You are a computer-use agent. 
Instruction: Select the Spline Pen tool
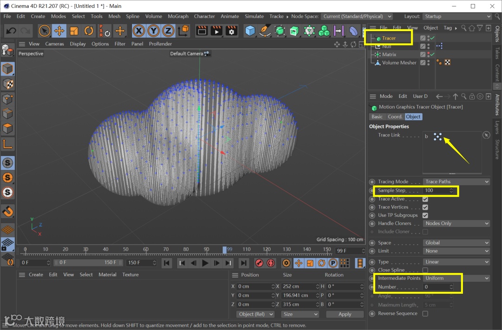point(265,31)
